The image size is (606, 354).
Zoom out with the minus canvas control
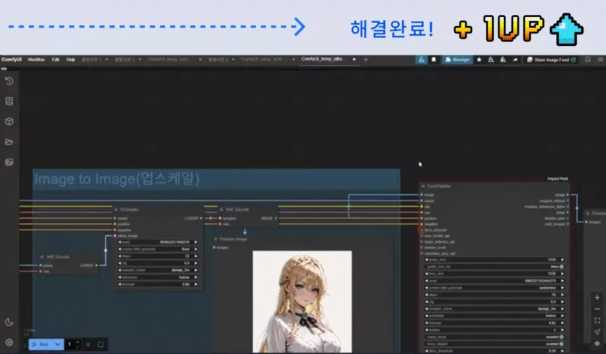[597, 309]
